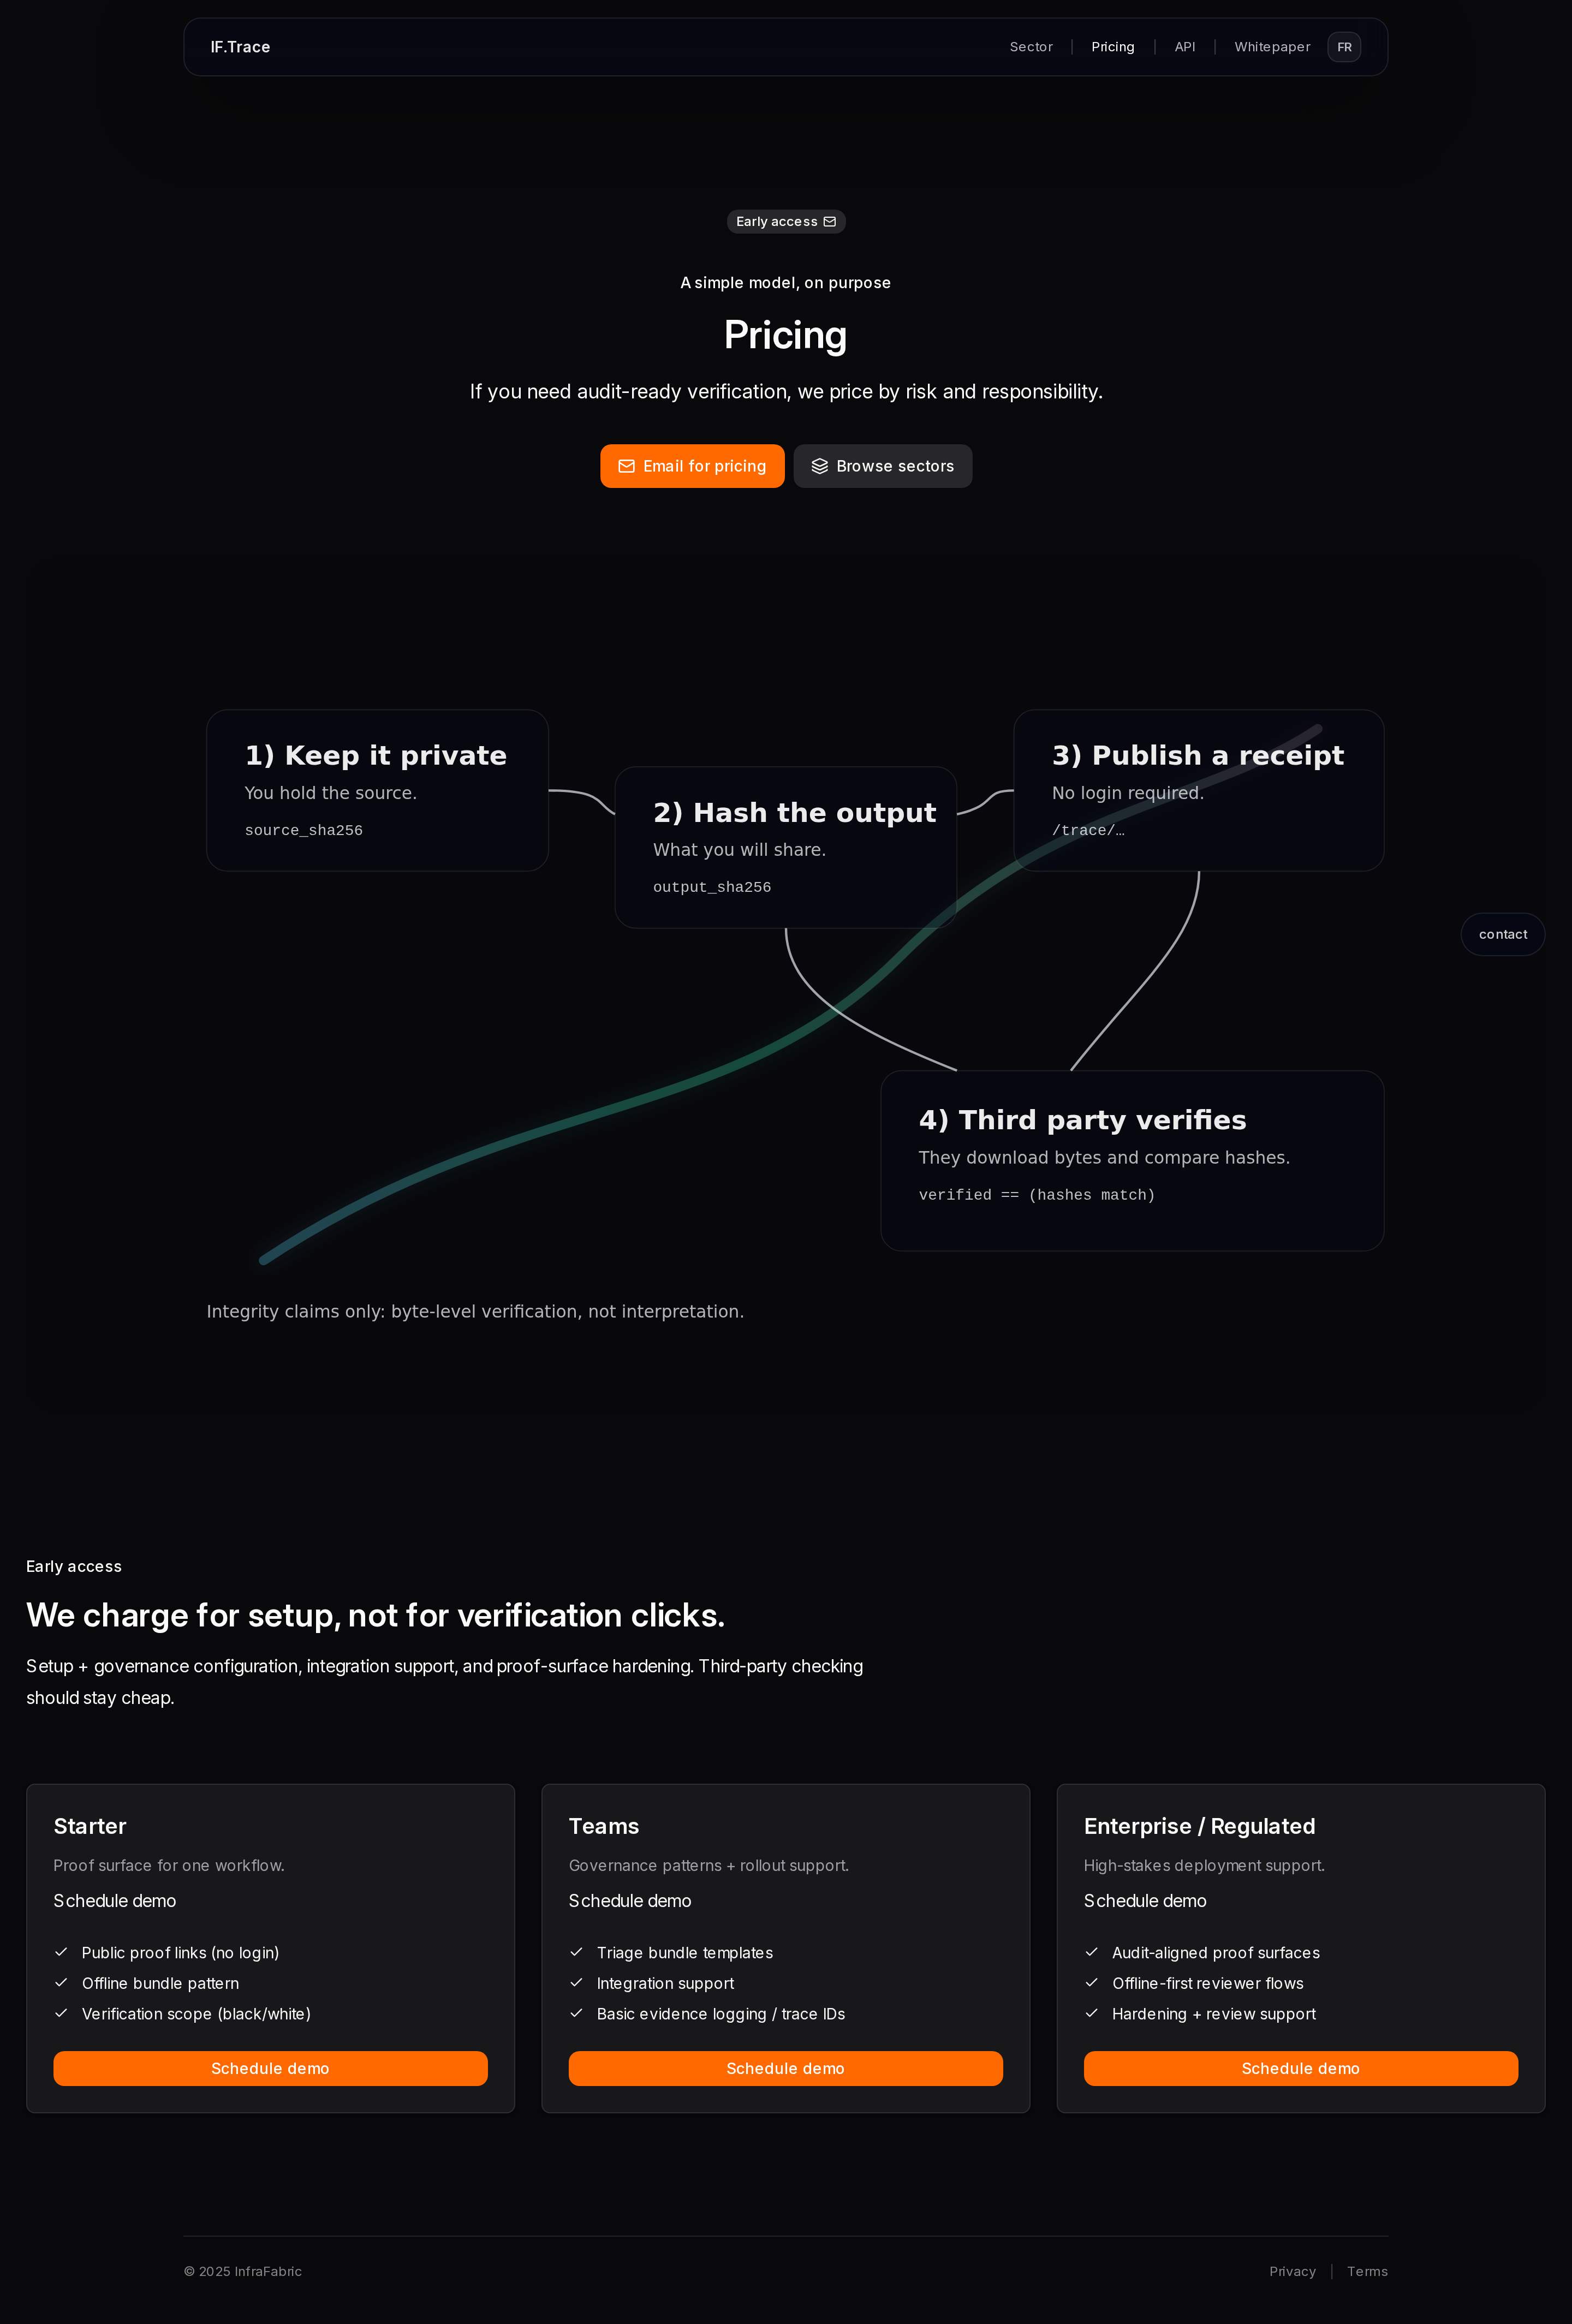Open the Terms footer link
Viewport: 1572px width, 2324px height.
click(x=1366, y=2271)
